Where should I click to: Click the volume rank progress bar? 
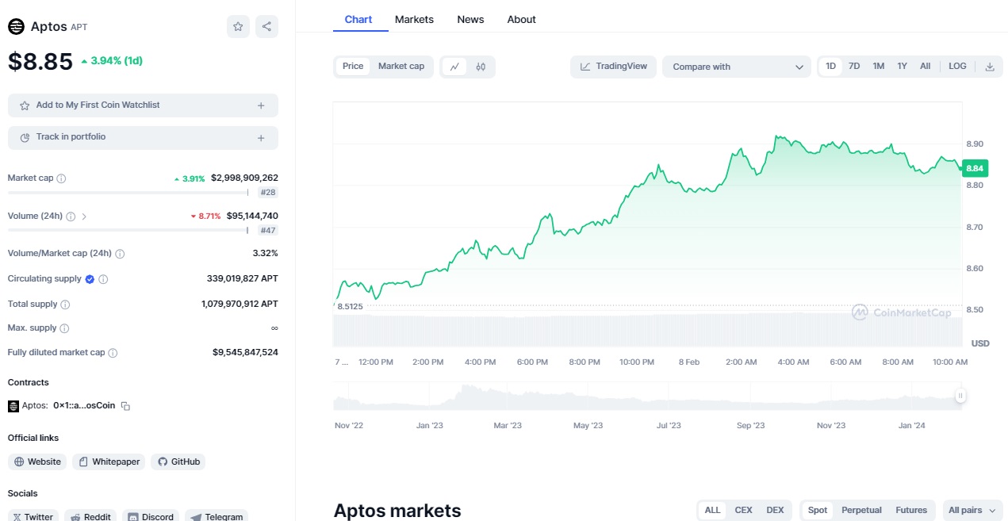(128, 231)
